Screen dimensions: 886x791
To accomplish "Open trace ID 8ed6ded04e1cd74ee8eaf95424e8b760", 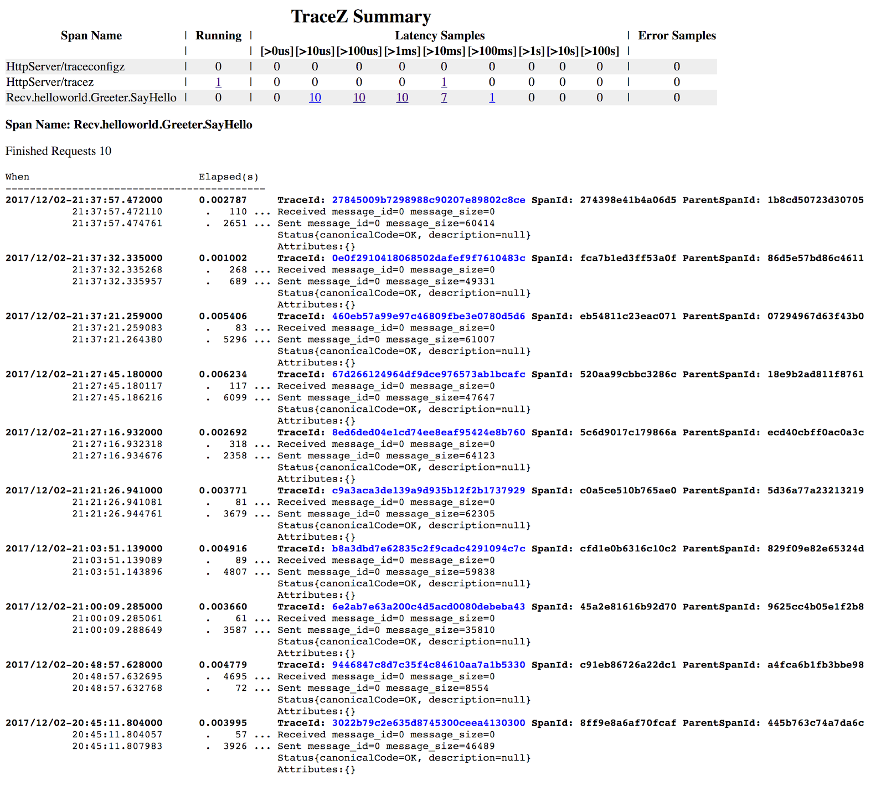I will [429, 432].
